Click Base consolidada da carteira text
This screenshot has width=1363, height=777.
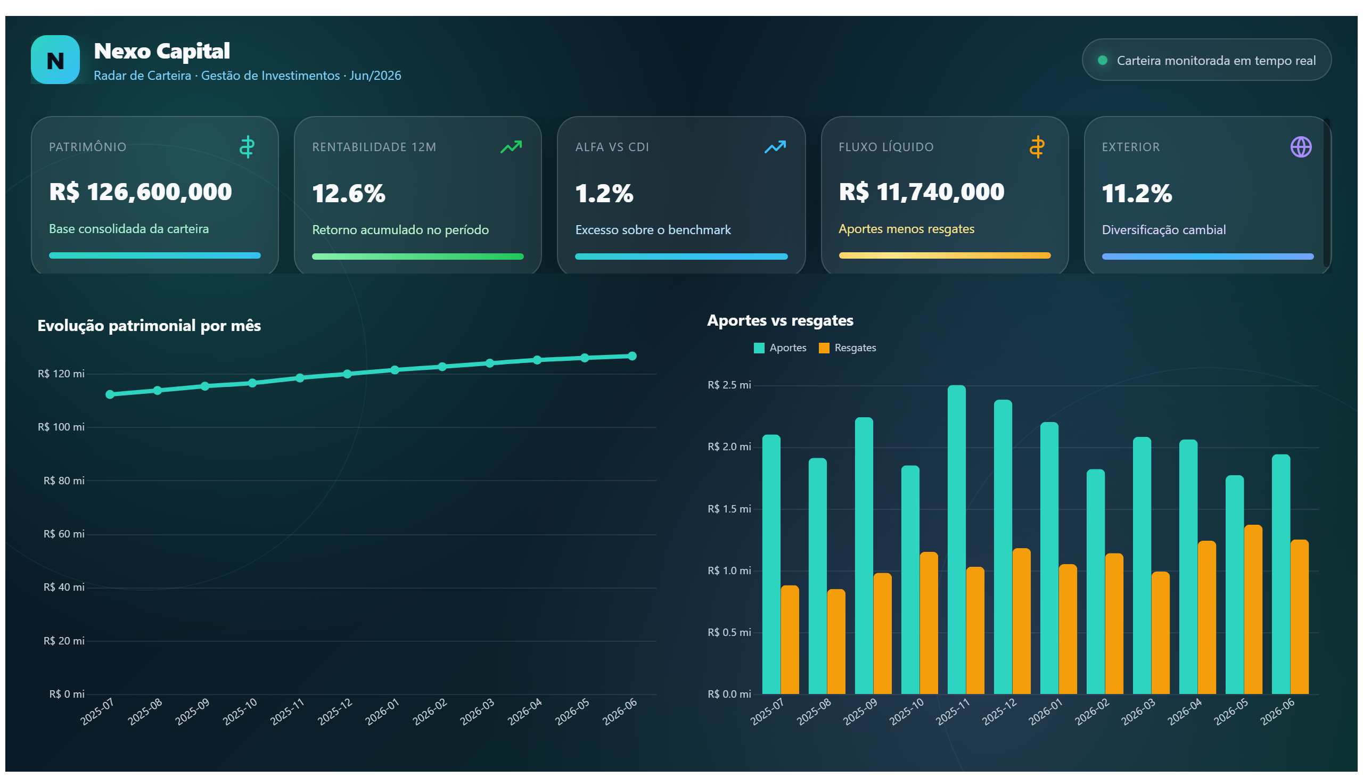[129, 229]
